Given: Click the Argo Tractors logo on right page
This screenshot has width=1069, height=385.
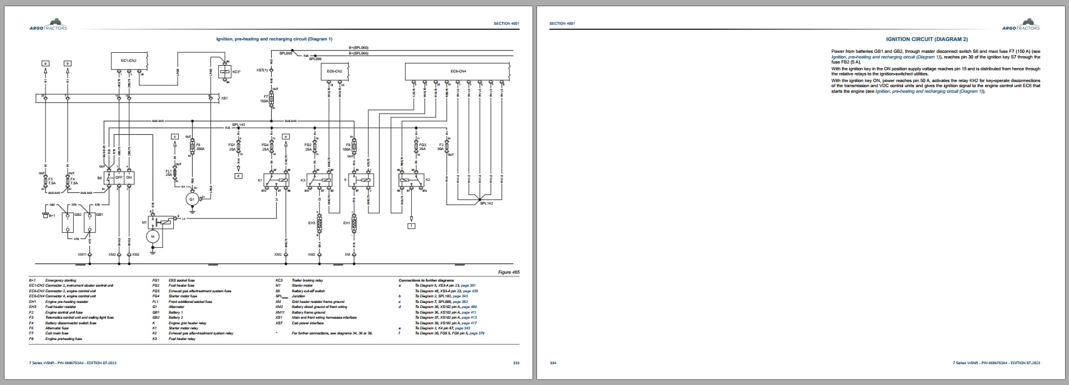Looking at the screenshot, I should click(x=1021, y=27).
